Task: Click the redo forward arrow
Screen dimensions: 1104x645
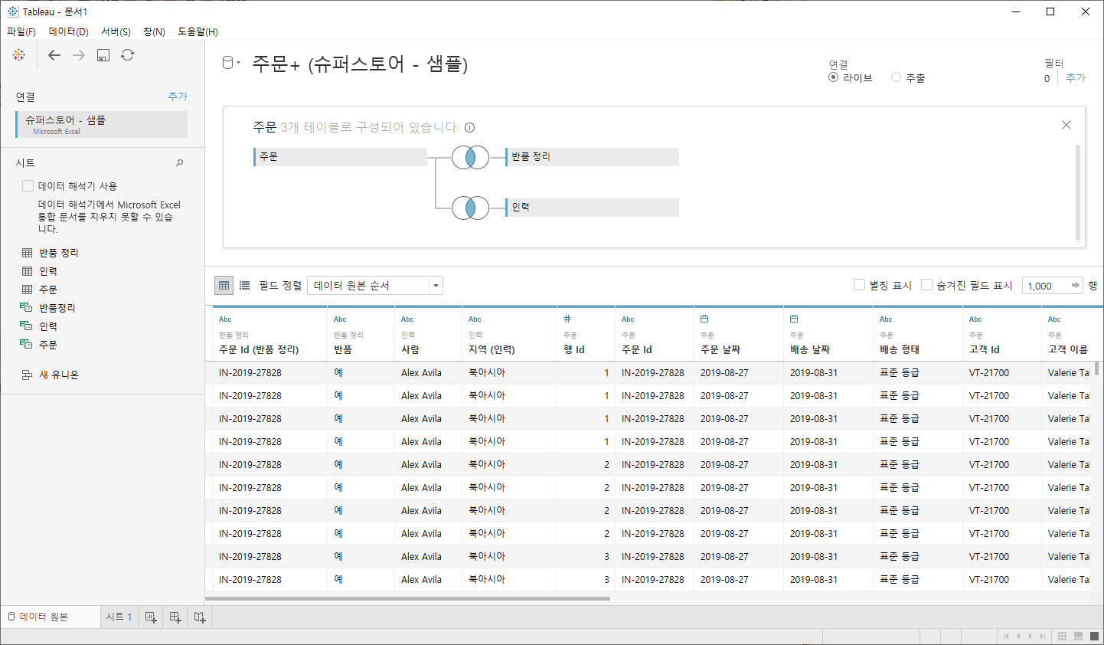Action: pyautogui.click(x=79, y=55)
